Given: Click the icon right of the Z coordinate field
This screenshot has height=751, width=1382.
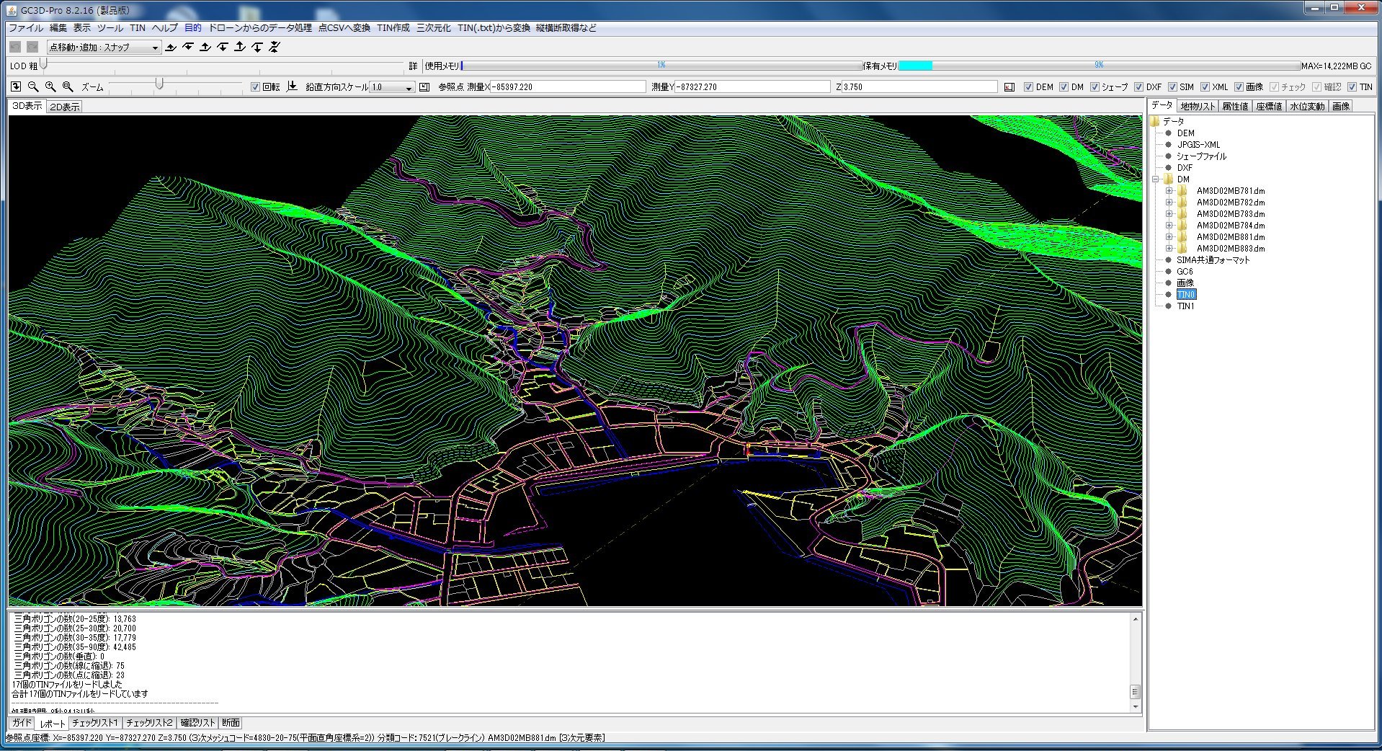Looking at the screenshot, I should [x=1009, y=87].
